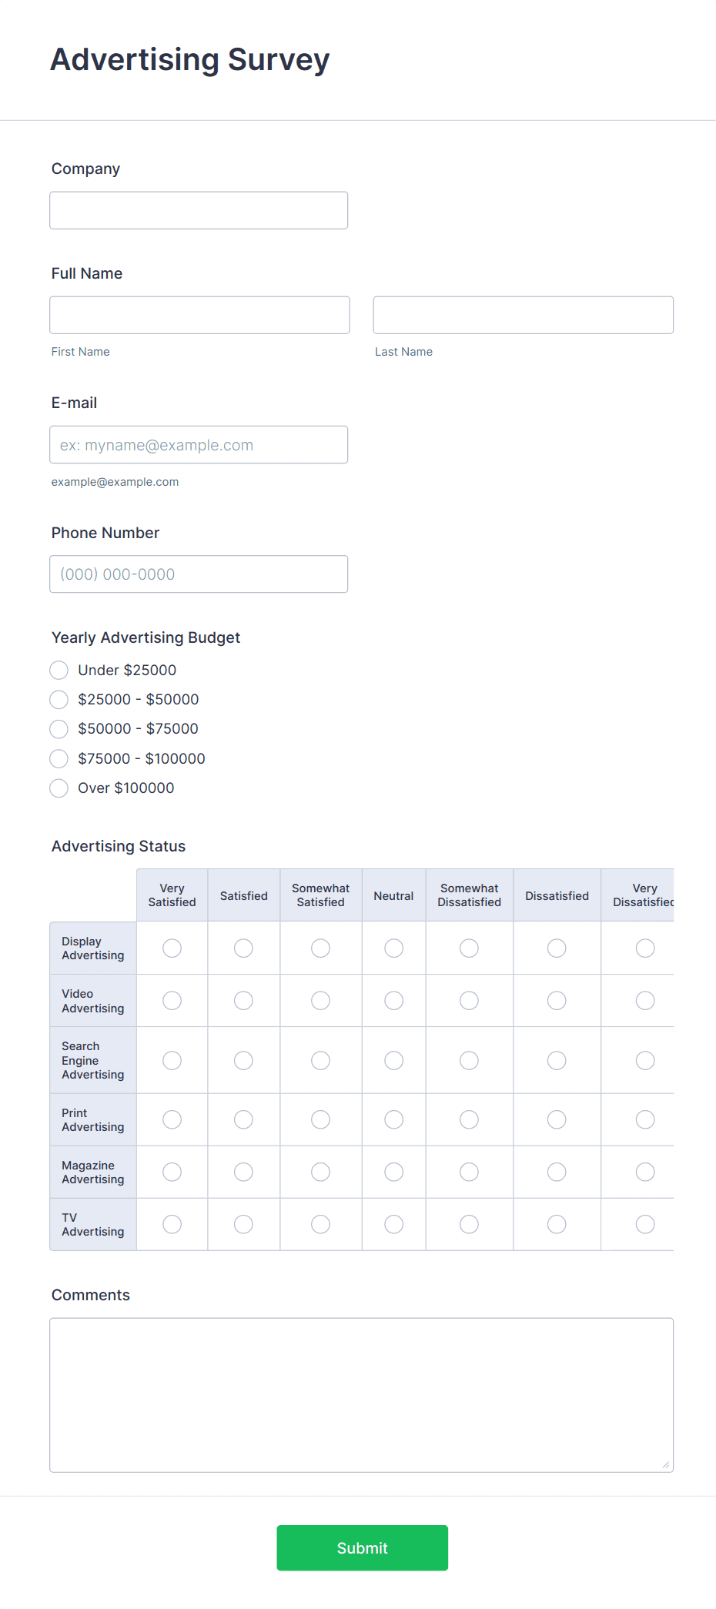This screenshot has height=1609, width=716.
Task: Pick the '$50000 - $75000' budget option
Action: coord(59,729)
